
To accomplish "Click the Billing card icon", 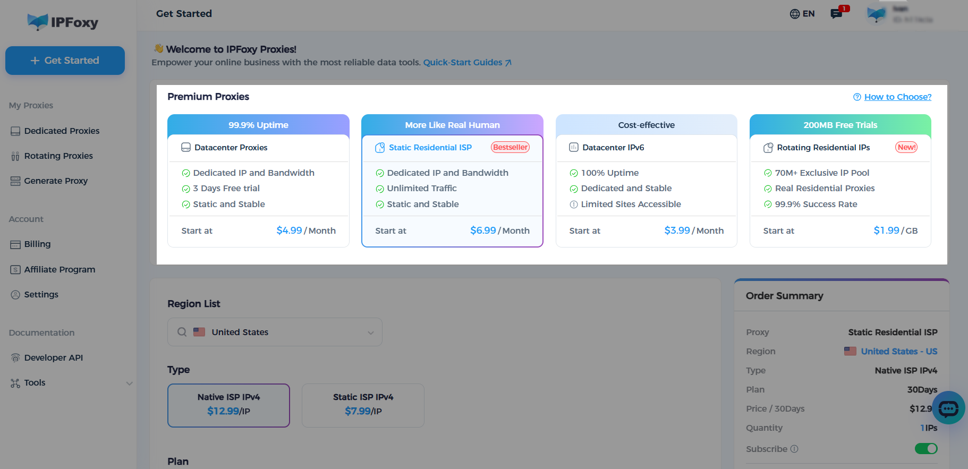I will [x=15, y=244].
